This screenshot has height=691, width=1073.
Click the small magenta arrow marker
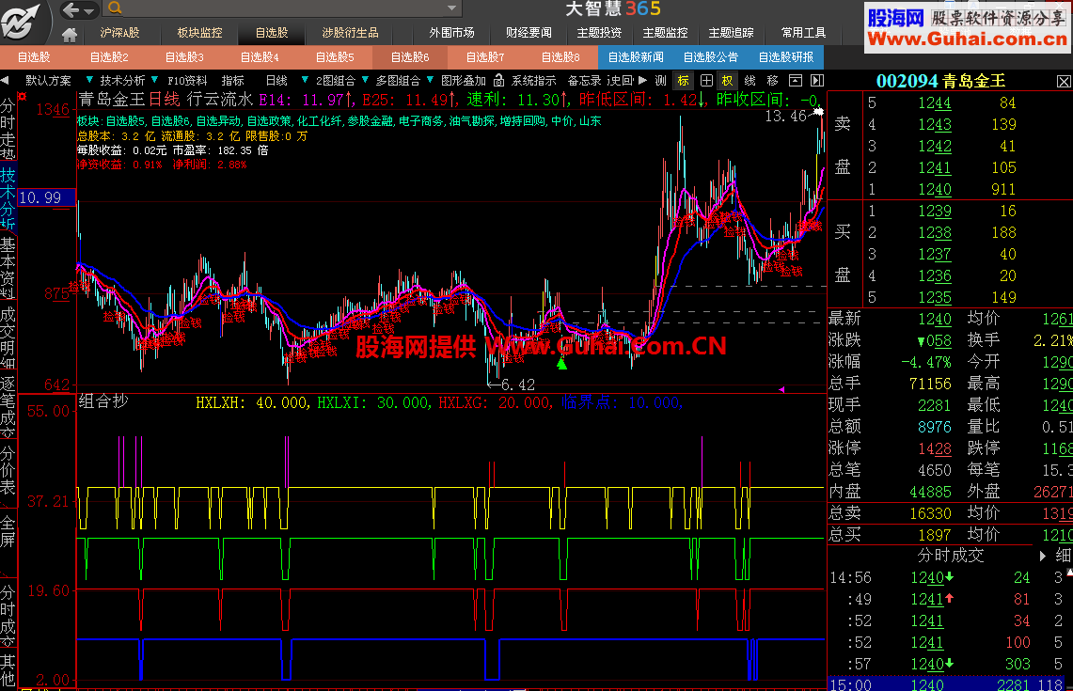tap(781, 389)
